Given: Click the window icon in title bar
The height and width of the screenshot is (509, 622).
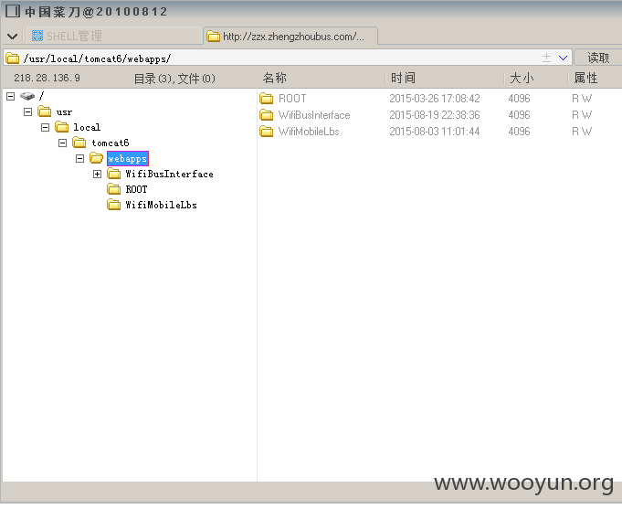Looking at the screenshot, I should (x=12, y=11).
